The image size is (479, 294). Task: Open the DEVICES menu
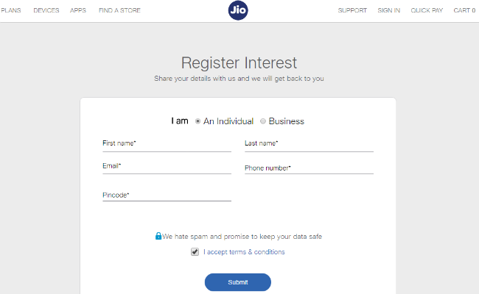pyautogui.click(x=46, y=10)
